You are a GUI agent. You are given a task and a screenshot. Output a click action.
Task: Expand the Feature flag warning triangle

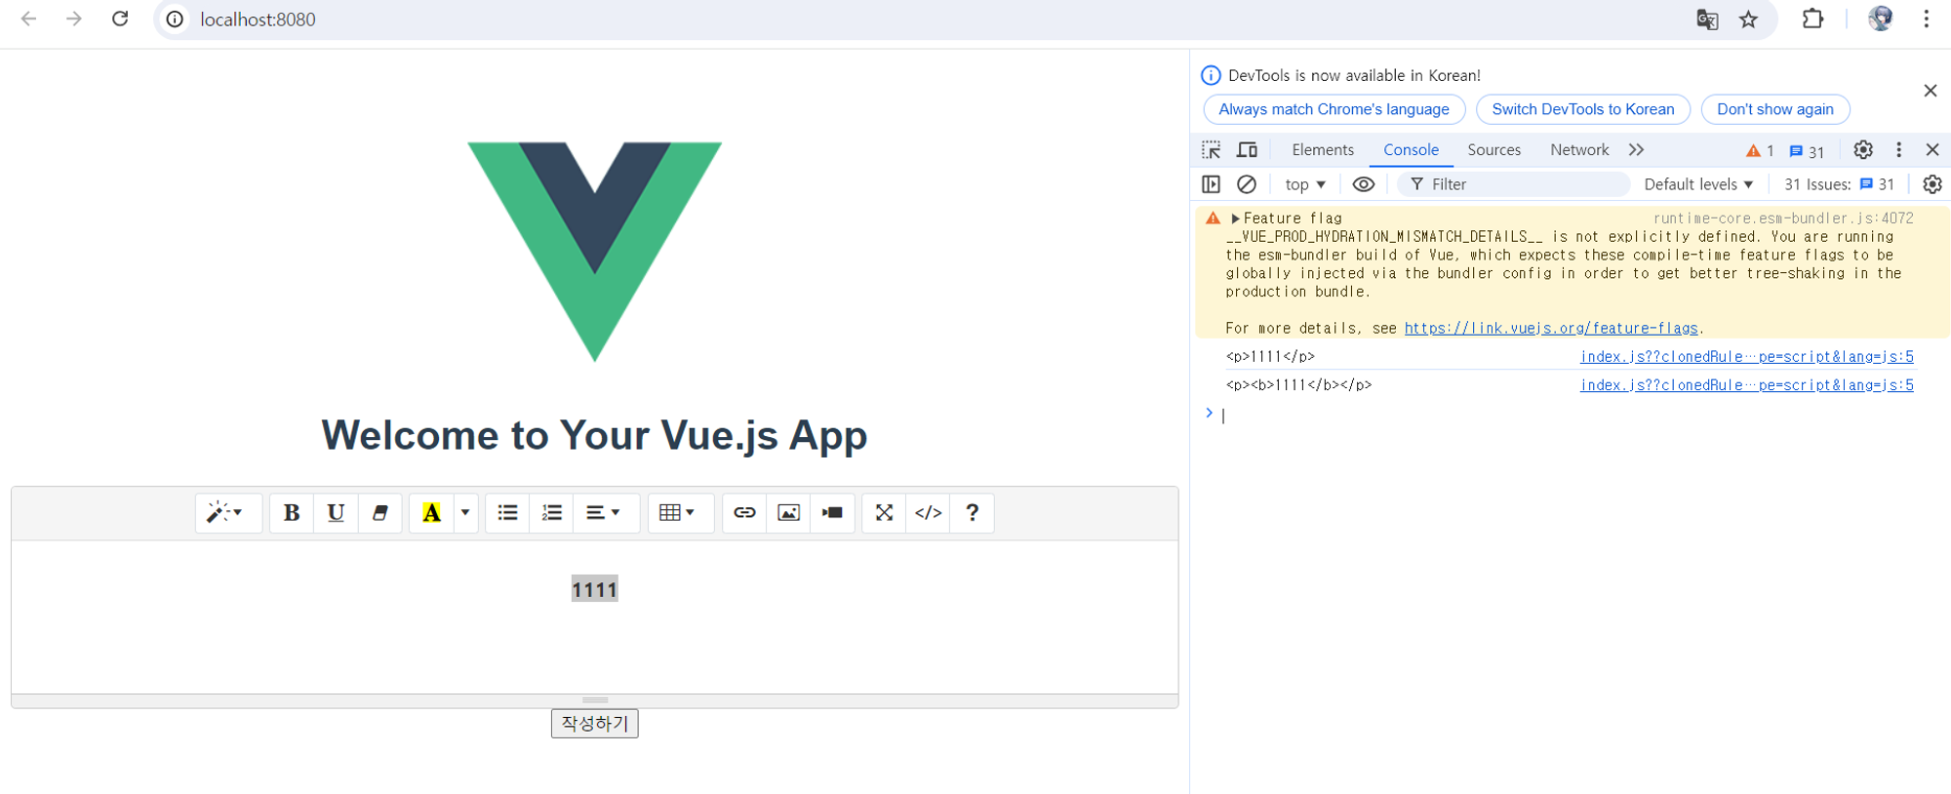(1235, 218)
